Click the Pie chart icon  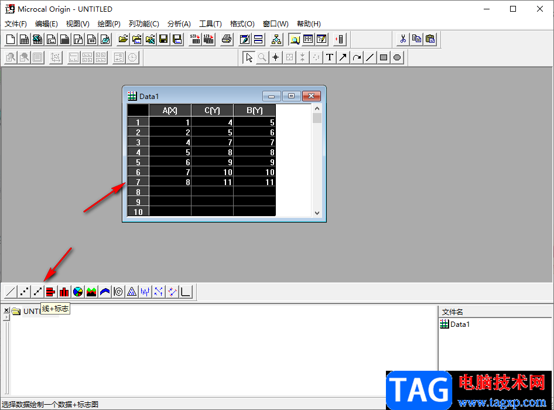(x=78, y=292)
